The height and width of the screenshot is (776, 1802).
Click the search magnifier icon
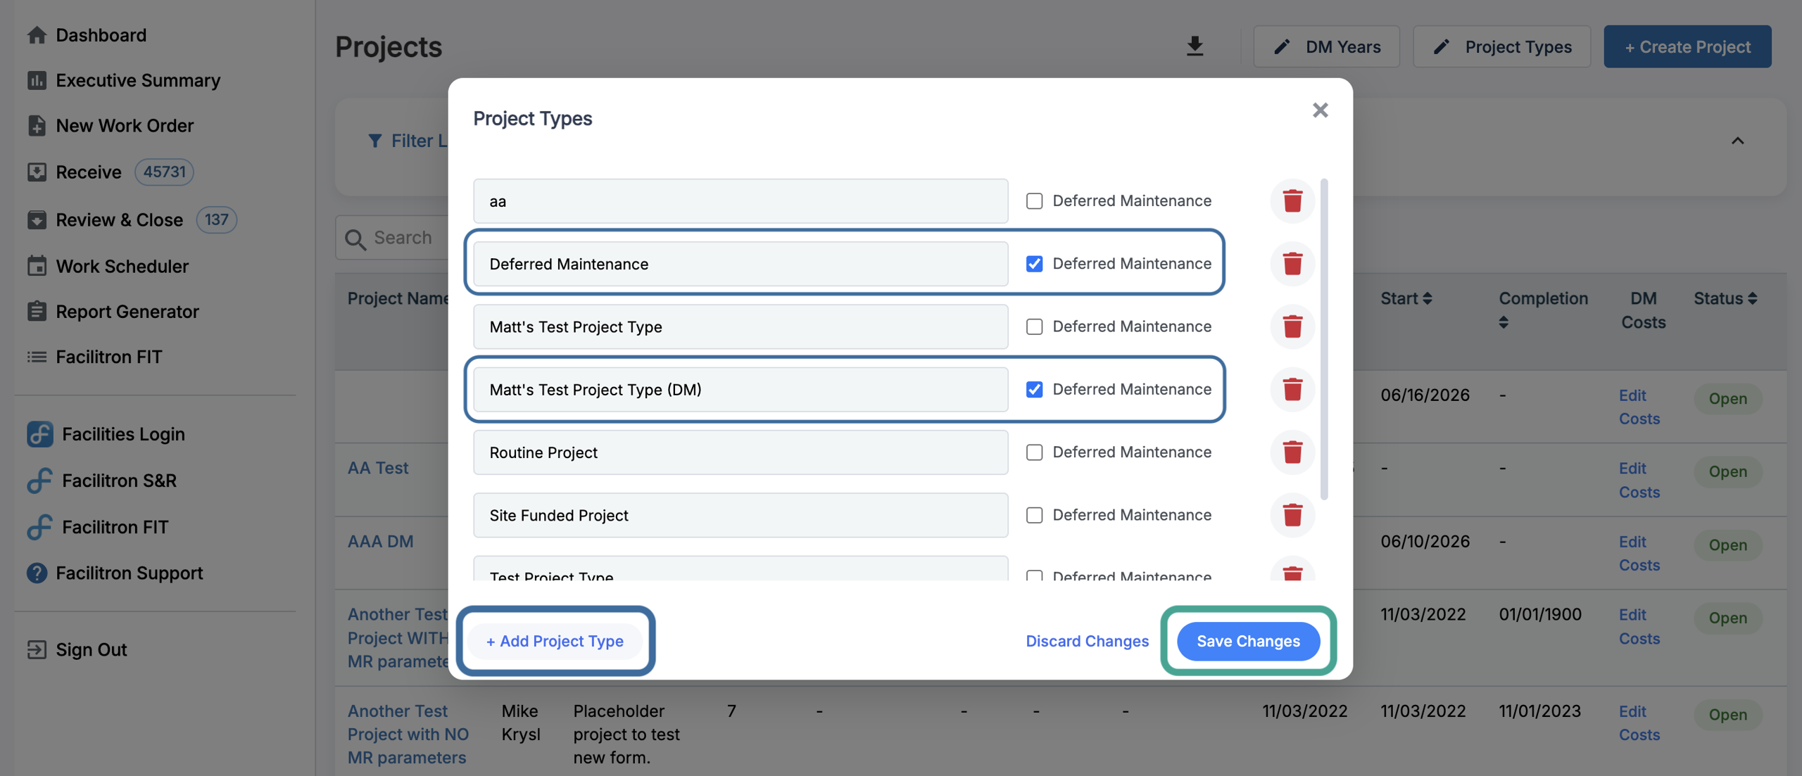355,239
